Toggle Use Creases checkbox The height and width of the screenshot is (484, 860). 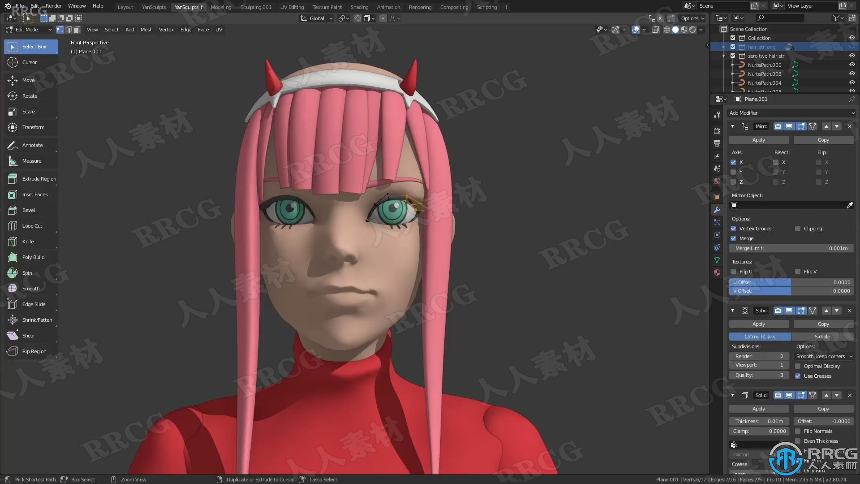798,376
